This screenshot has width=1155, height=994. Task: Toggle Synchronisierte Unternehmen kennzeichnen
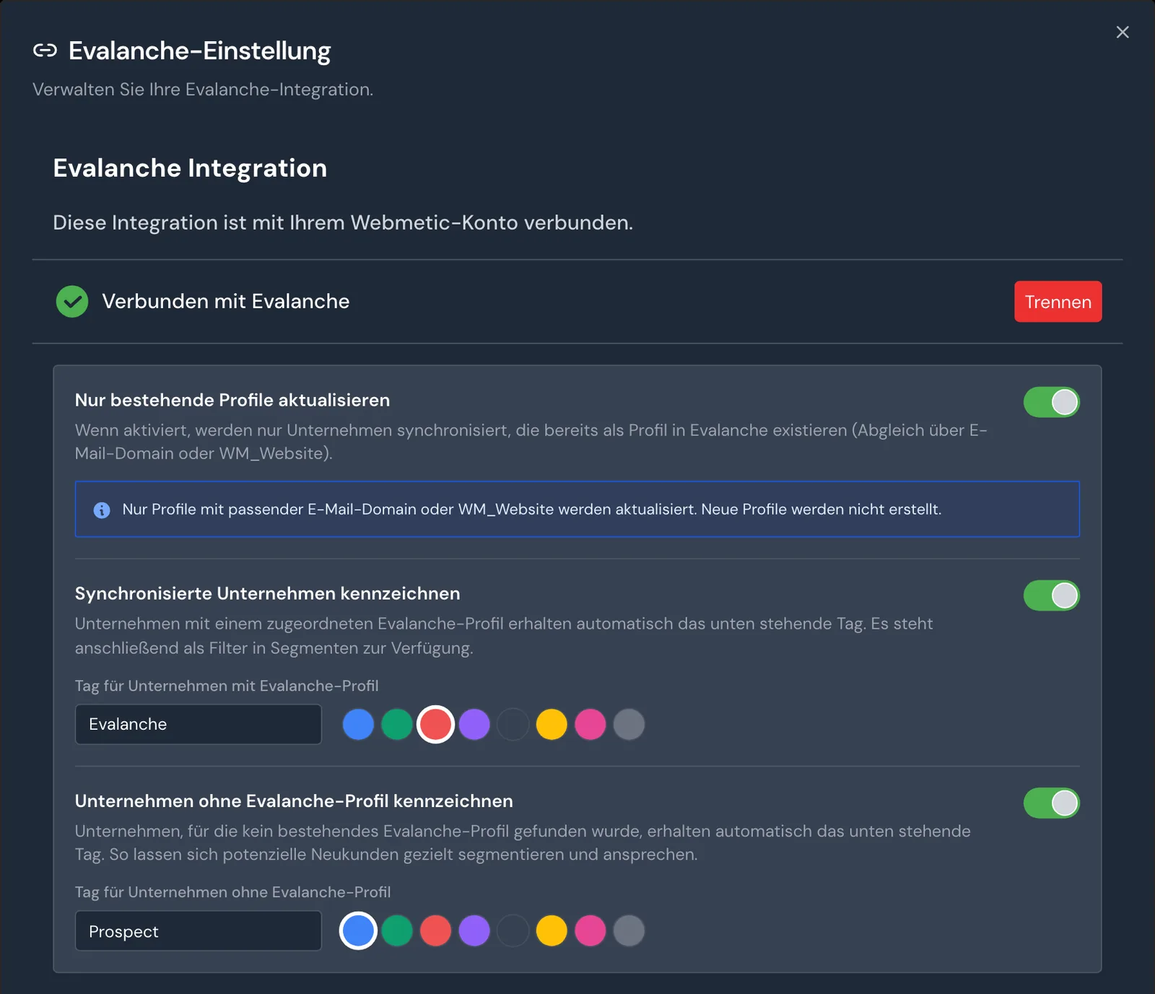[x=1051, y=596]
